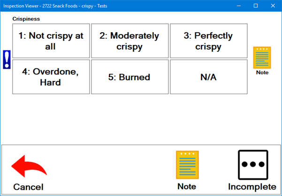282x196 pixels.
Task: Select '1: Not crispy at all'
Action: [51, 41]
